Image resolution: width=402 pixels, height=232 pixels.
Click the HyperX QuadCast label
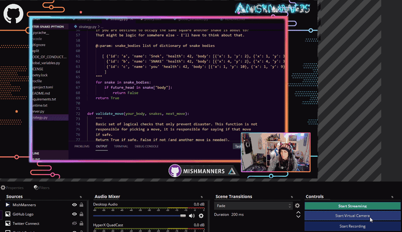point(108,225)
